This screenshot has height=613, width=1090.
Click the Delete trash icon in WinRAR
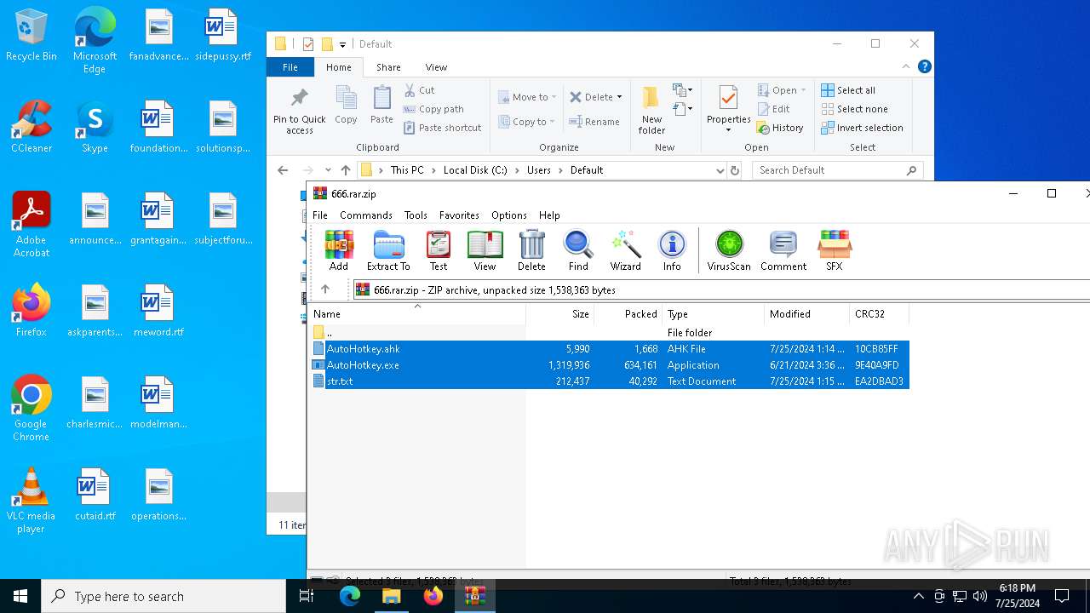point(531,250)
